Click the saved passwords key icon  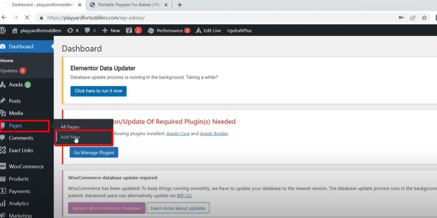click(401, 18)
